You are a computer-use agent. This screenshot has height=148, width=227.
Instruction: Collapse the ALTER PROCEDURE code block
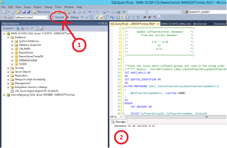tap(124, 86)
